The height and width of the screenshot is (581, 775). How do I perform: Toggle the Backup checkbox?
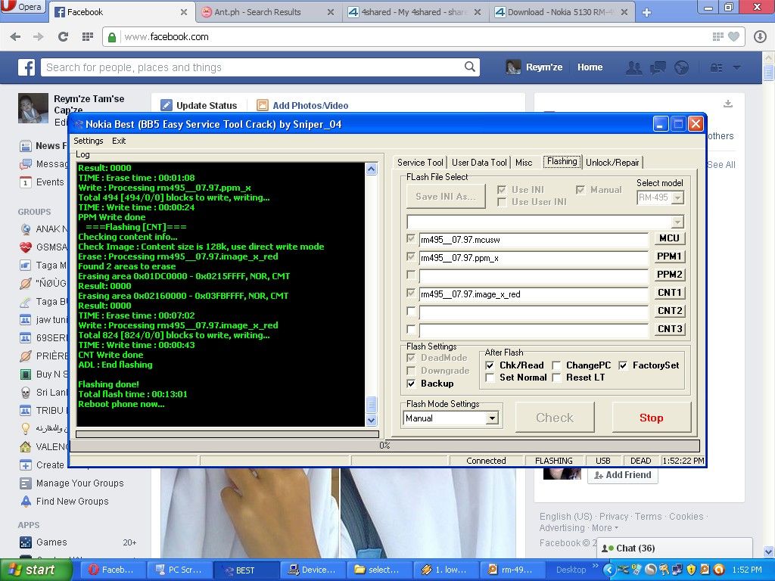click(411, 384)
